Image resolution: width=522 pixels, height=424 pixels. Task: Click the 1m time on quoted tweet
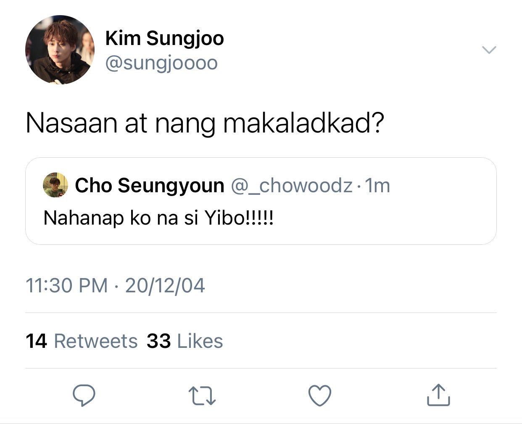click(377, 185)
